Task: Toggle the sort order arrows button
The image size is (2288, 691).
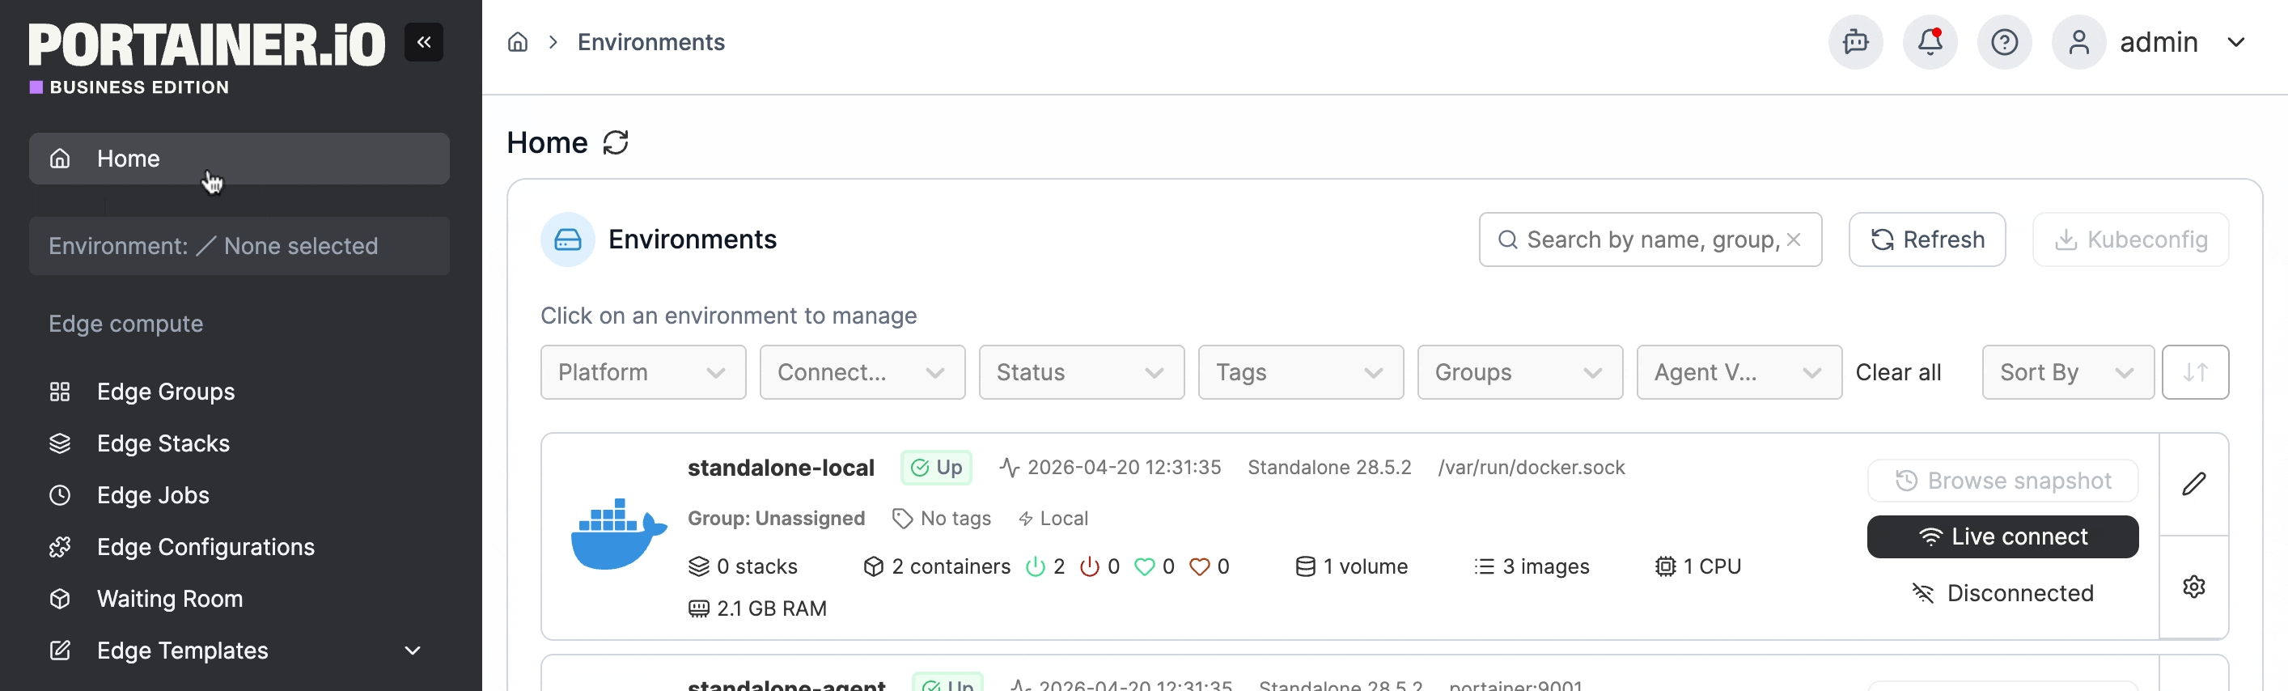Action: (2195, 372)
